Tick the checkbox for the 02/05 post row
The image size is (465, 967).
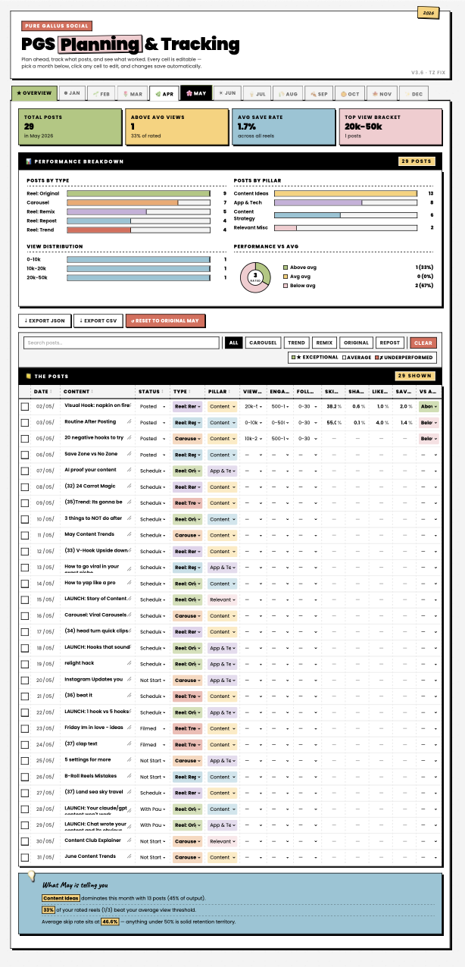point(25,406)
